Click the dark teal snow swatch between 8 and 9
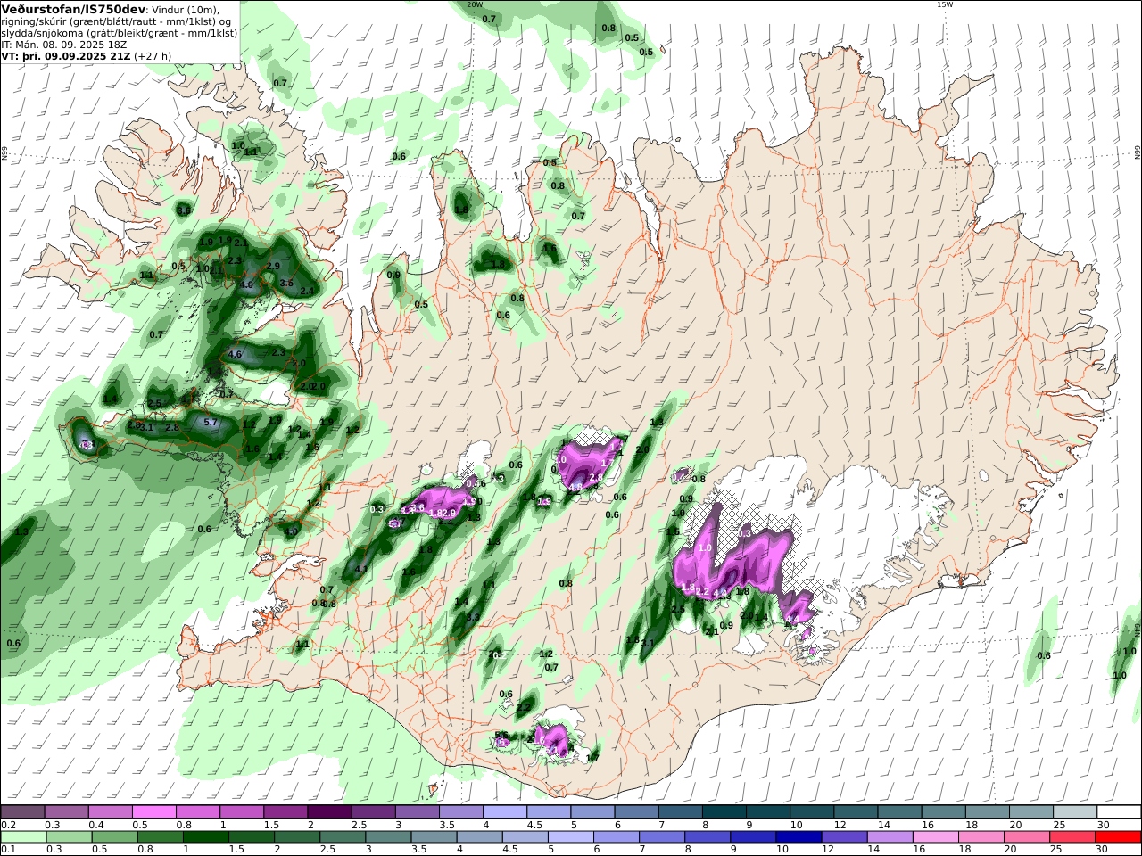The width and height of the screenshot is (1142, 856). (724, 811)
